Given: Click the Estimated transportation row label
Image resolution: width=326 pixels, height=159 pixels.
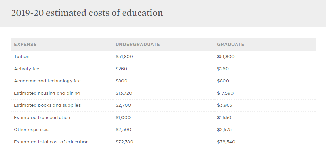Looking at the screenshot, I should [42, 118].
